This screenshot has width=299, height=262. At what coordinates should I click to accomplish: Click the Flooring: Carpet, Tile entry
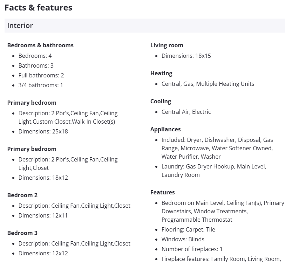(188, 229)
